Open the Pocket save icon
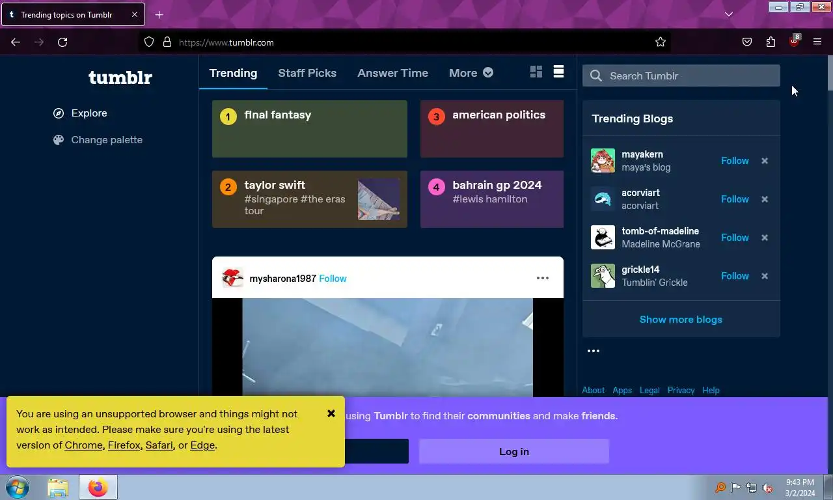Screen dimensions: 833x500 coord(747,42)
